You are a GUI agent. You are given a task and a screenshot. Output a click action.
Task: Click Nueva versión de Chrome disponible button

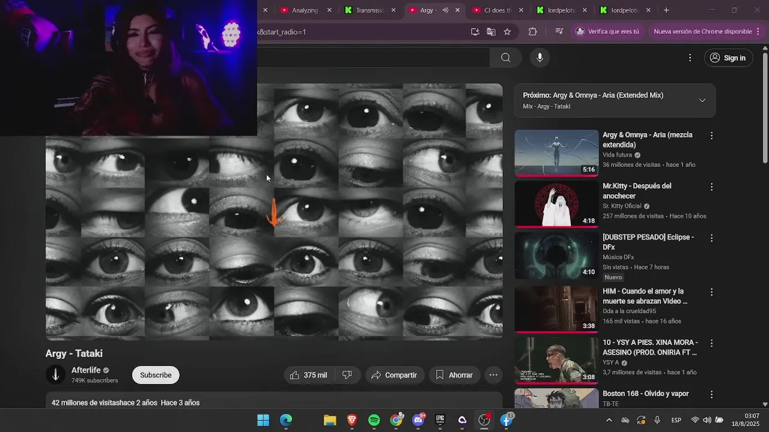click(x=703, y=31)
